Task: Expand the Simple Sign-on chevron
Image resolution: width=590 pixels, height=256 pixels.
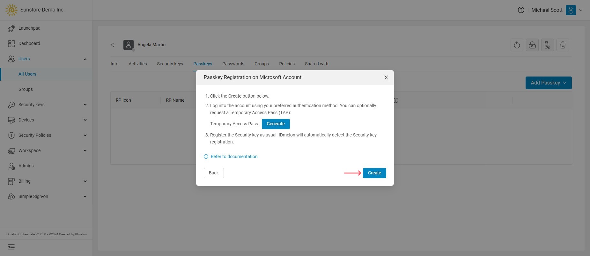Action: (85, 197)
